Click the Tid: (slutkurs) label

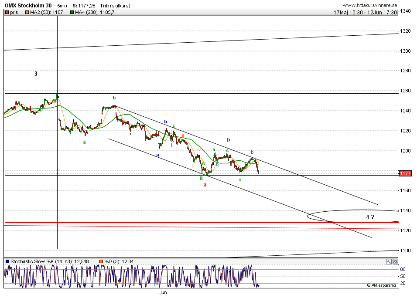pyautogui.click(x=115, y=6)
